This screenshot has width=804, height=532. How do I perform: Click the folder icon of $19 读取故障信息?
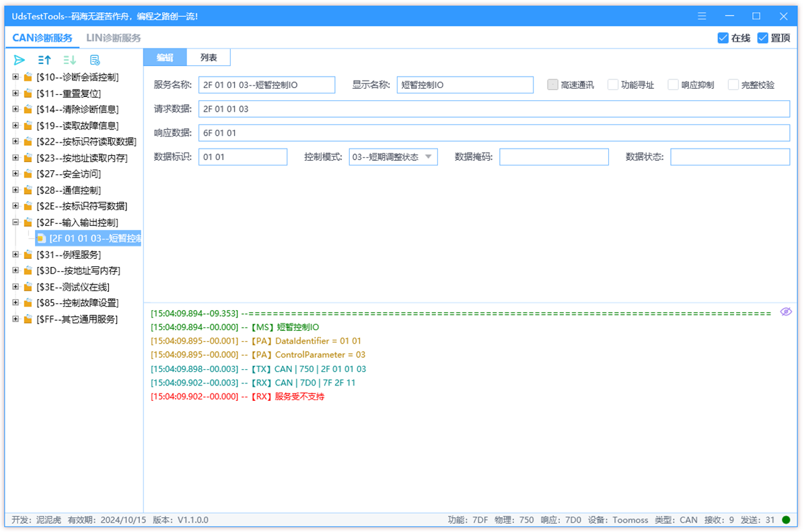point(28,126)
